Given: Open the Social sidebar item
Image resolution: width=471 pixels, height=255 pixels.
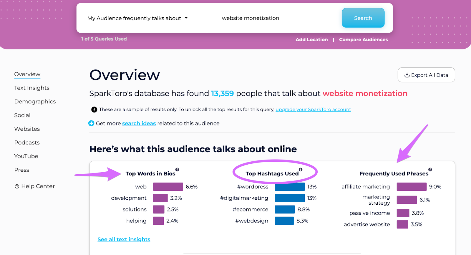Looking at the screenshot, I should click(22, 115).
